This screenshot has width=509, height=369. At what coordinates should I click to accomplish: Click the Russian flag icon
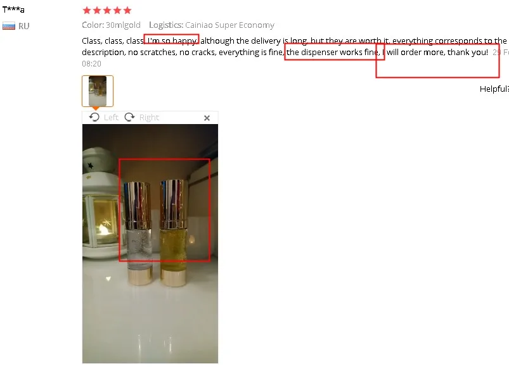pyautogui.click(x=9, y=26)
